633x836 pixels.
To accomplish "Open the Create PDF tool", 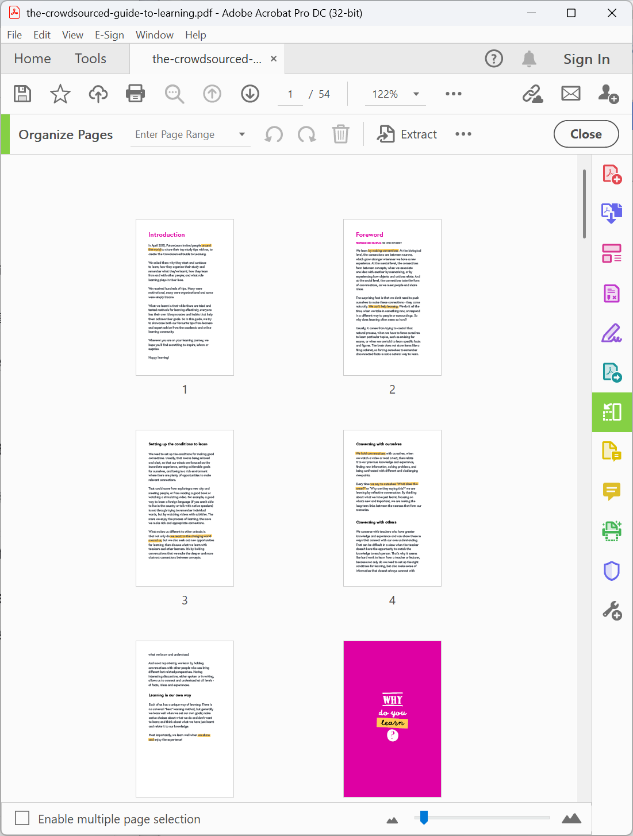I will 612,174.
